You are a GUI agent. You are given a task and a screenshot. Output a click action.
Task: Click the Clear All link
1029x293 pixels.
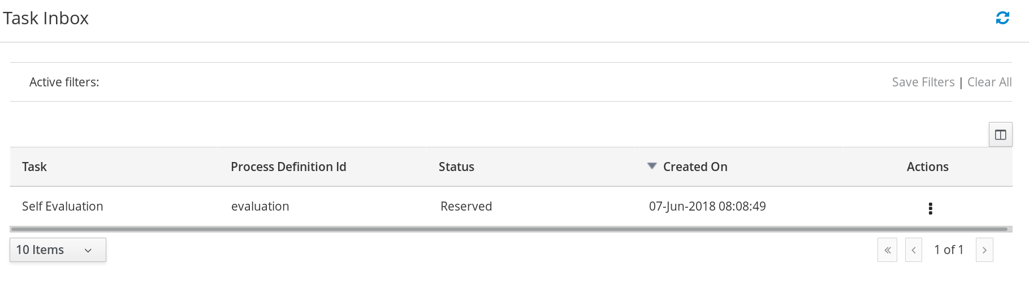pos(989,82)
